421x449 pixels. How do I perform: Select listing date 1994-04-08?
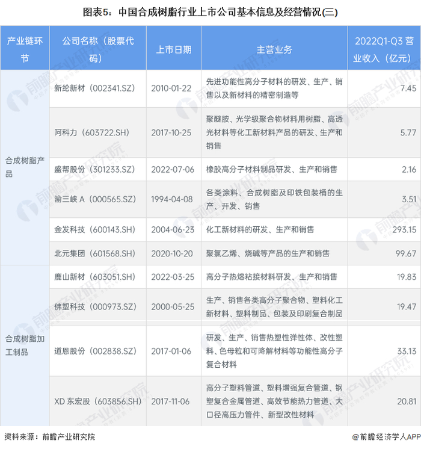tap(172, 199)
